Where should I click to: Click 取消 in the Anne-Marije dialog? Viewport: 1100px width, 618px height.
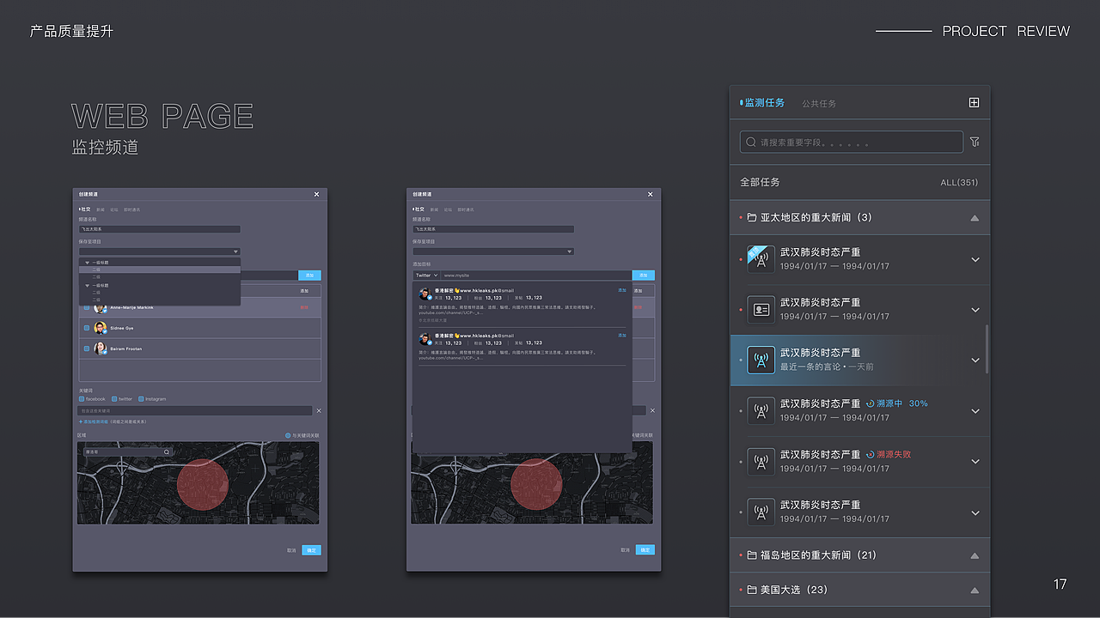[x=291, y=550]
